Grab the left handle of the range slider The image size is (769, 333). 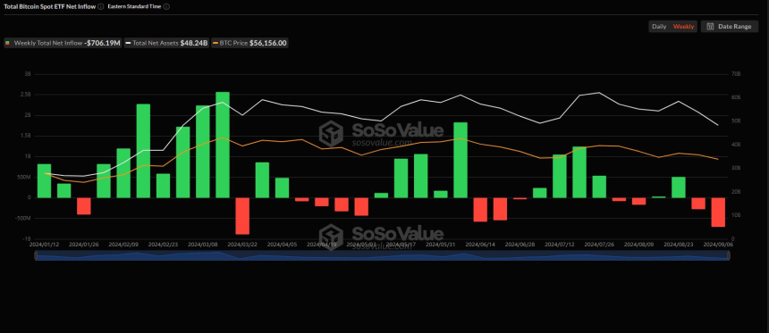[36, 255]
